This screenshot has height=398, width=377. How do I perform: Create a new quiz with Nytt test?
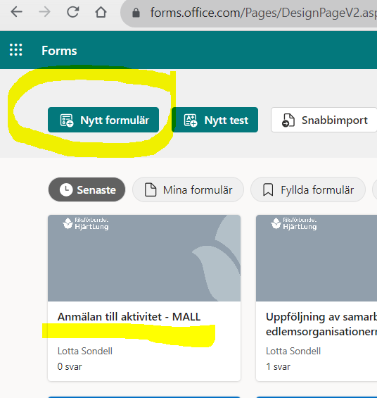215,120
